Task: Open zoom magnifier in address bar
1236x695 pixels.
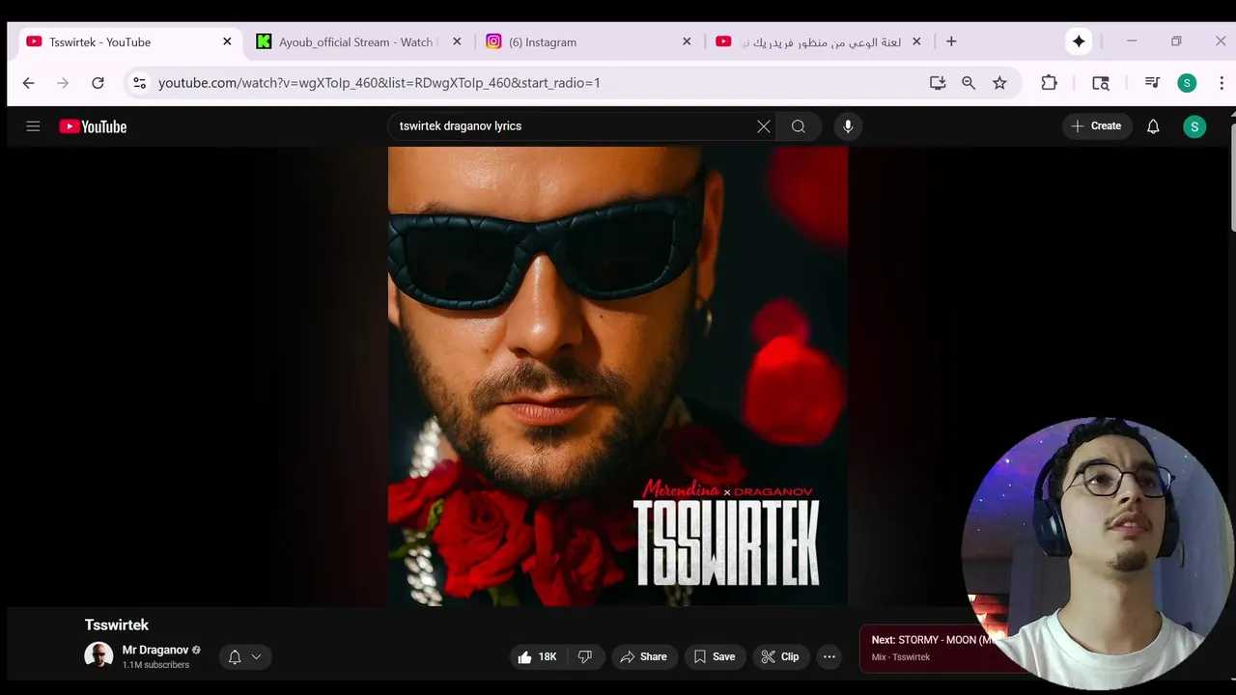Action: click(x=969, y=83)
